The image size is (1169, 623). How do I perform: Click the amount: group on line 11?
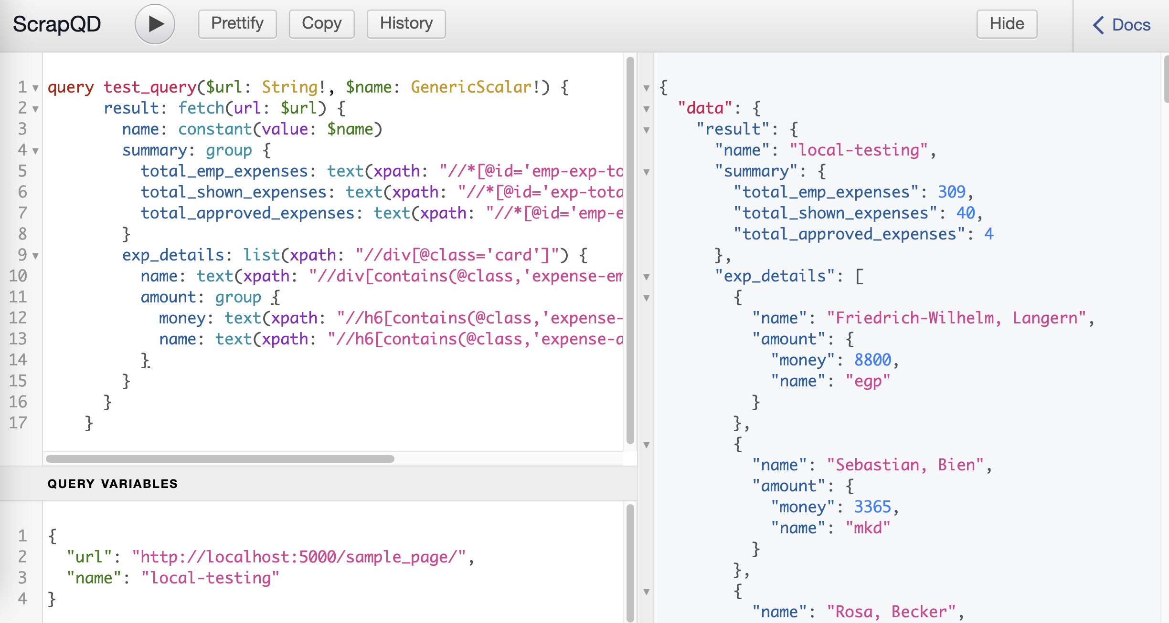tap(201, 297)
